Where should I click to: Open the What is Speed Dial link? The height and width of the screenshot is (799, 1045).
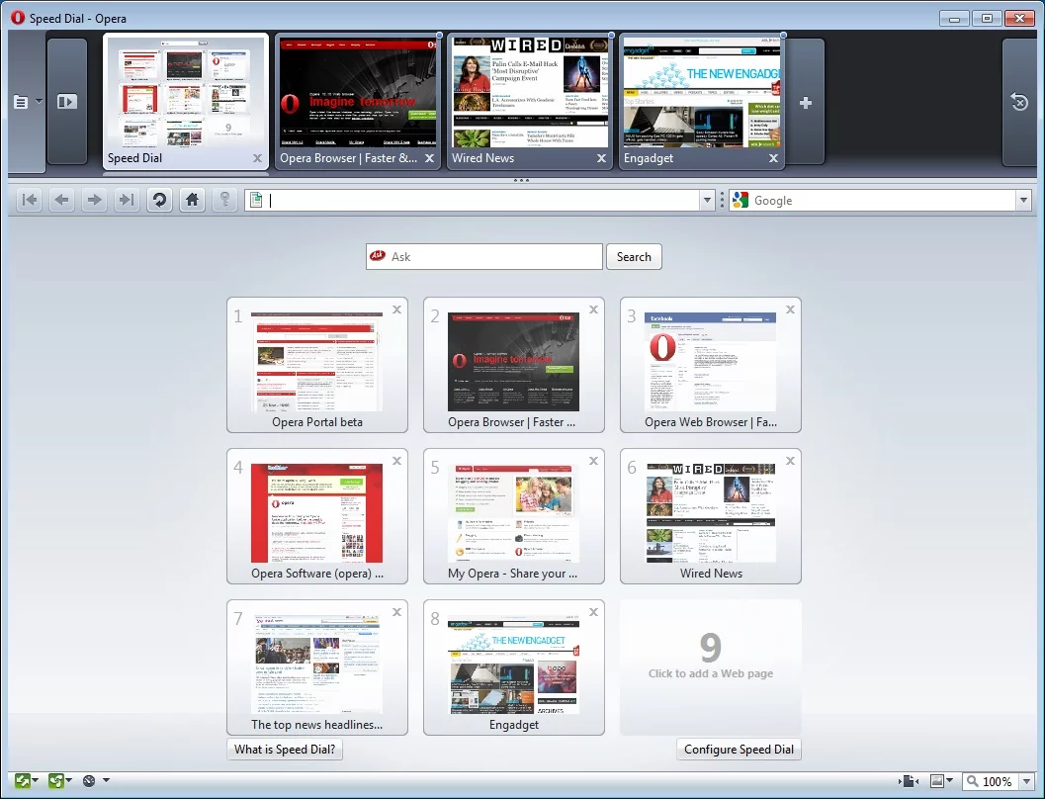(284, 749)
